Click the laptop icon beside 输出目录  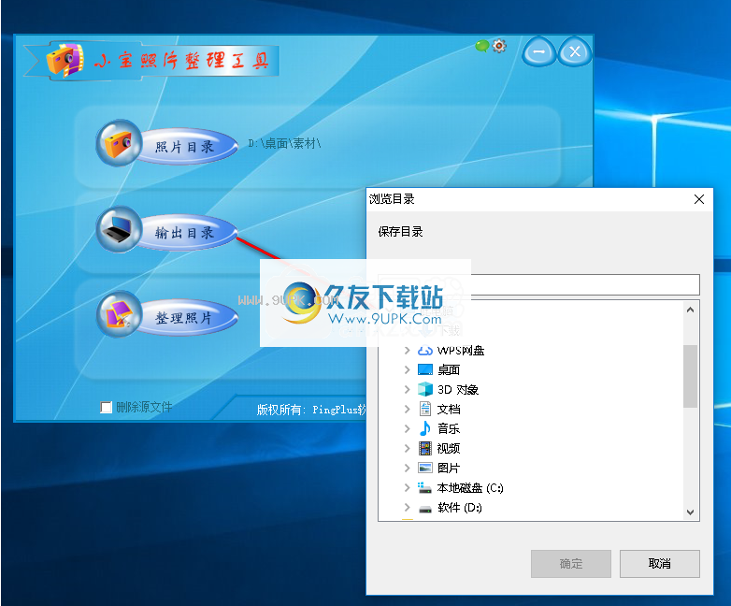[120, 229]
